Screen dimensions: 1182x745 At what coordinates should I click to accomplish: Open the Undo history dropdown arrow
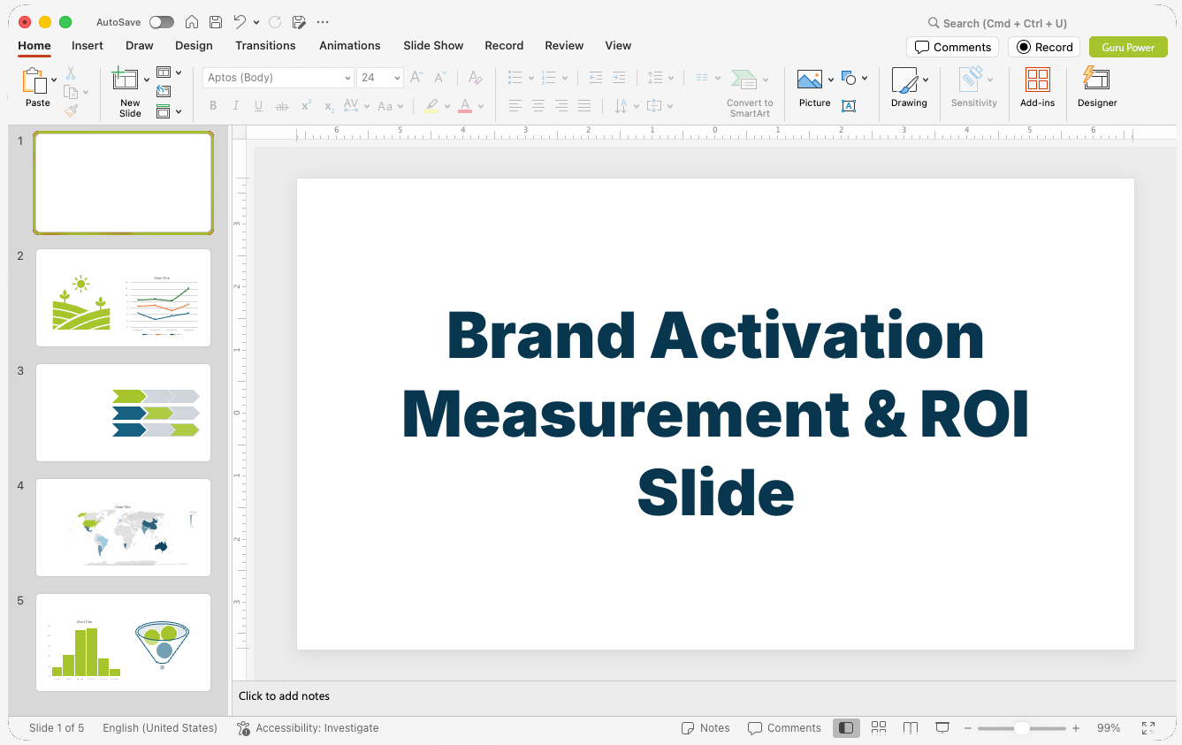(x=256, y=22)
